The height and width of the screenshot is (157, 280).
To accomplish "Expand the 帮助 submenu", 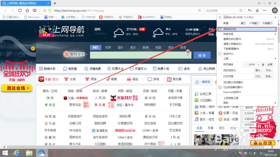I will click(275, 103).
